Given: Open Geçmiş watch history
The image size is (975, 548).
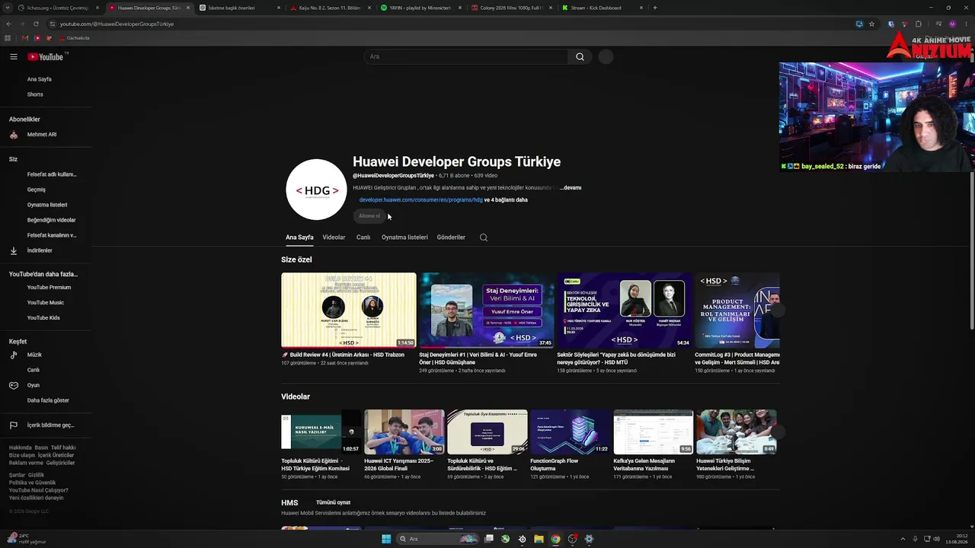Looking at the screenshot, I should tap(37, 190).
